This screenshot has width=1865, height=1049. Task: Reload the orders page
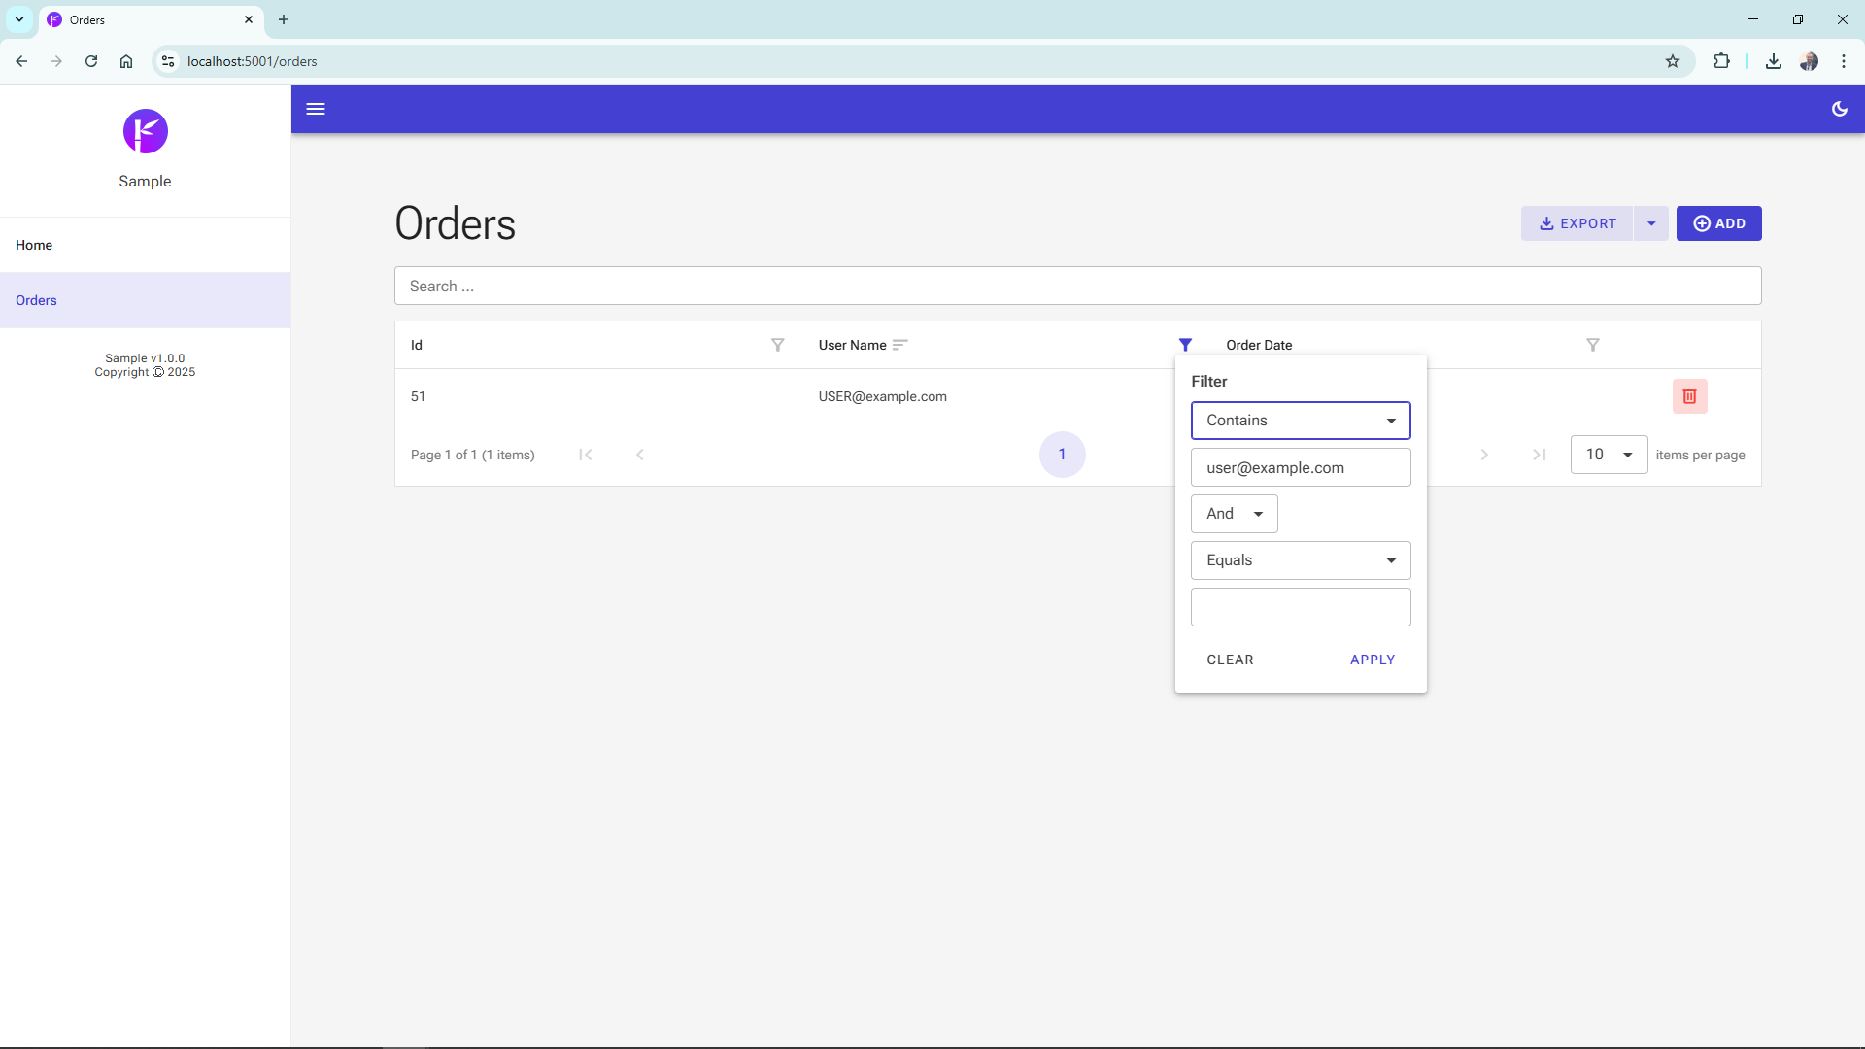coord(91,61)
